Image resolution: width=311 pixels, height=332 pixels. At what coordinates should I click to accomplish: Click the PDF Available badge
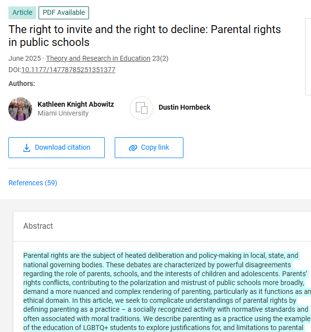[64, 12]
